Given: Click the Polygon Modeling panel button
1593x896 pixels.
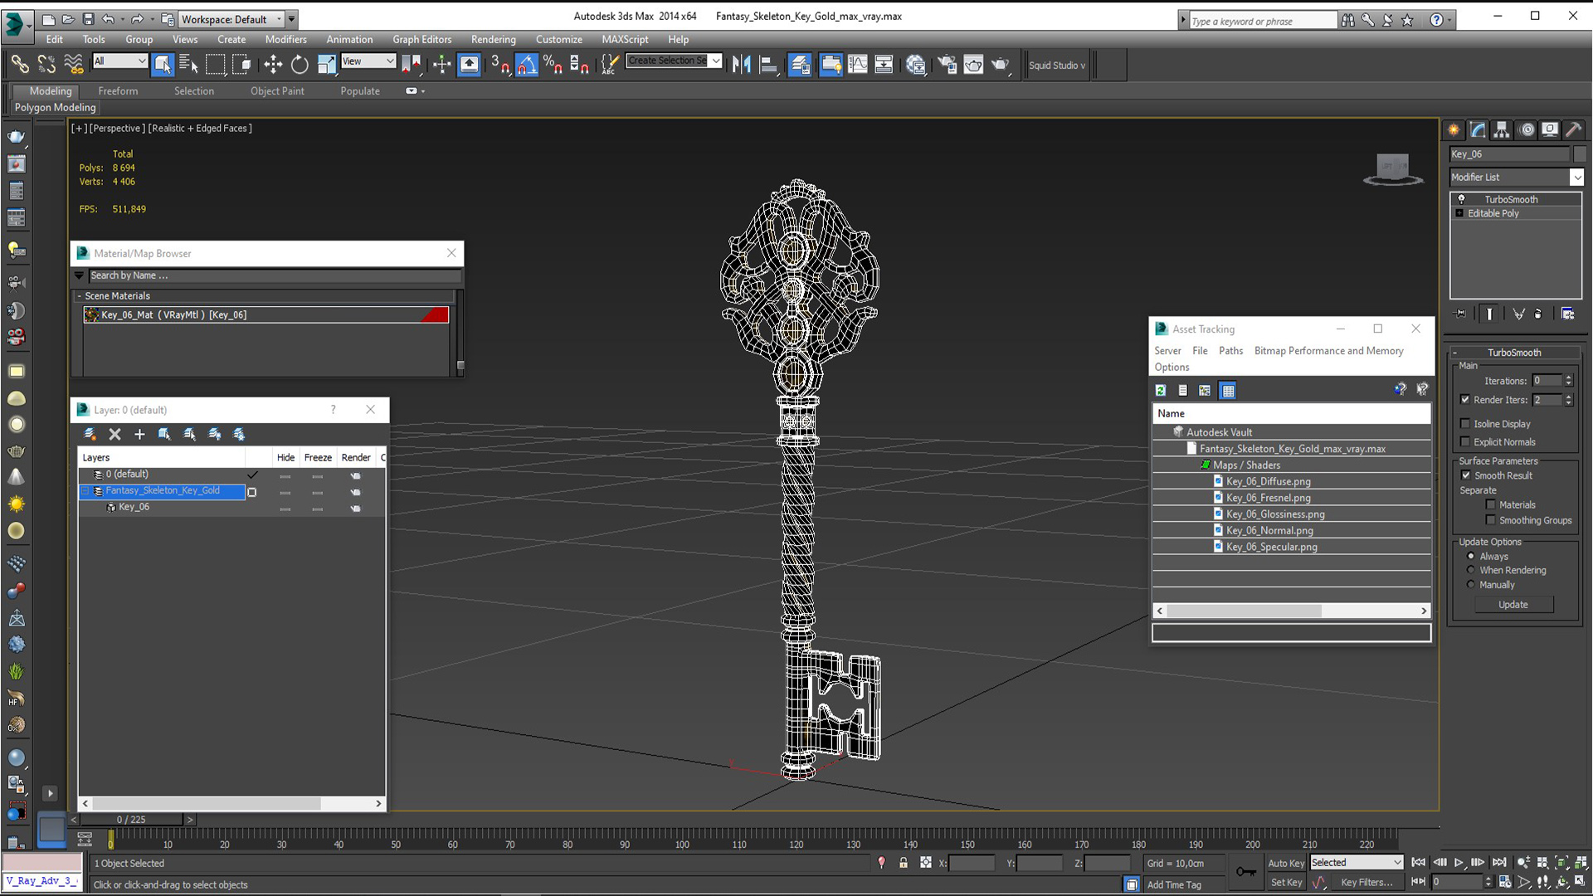Looking at the screenshot, I should [55, 108].
